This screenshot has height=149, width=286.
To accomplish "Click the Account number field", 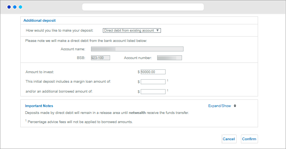I will (x=169, y=58).
